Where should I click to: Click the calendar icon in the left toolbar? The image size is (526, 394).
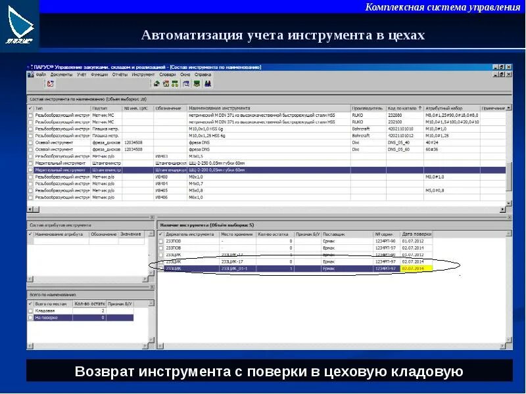[x=50, y=84]
